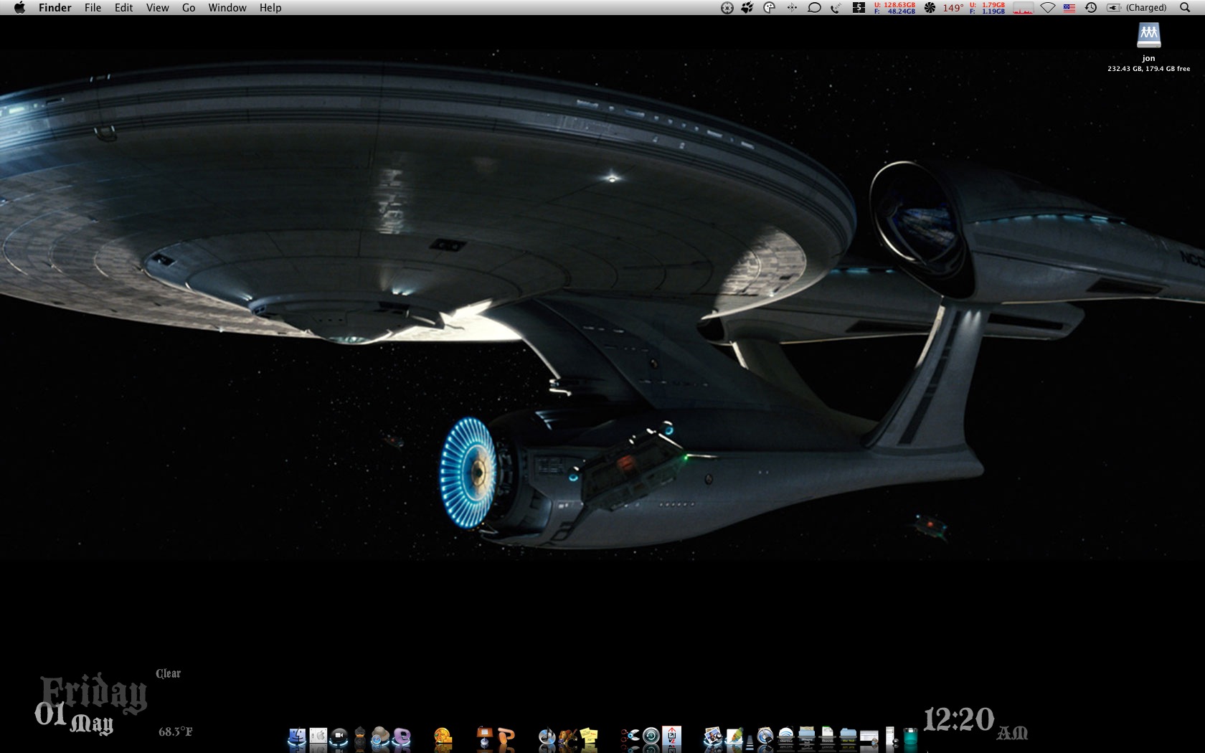Open the Help menu
Screen dimensions: 1205x753
270,8
